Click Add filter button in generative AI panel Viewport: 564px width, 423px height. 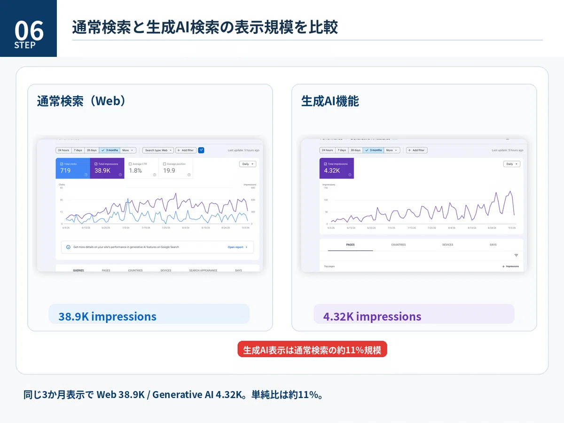click(x=416, y=150)
